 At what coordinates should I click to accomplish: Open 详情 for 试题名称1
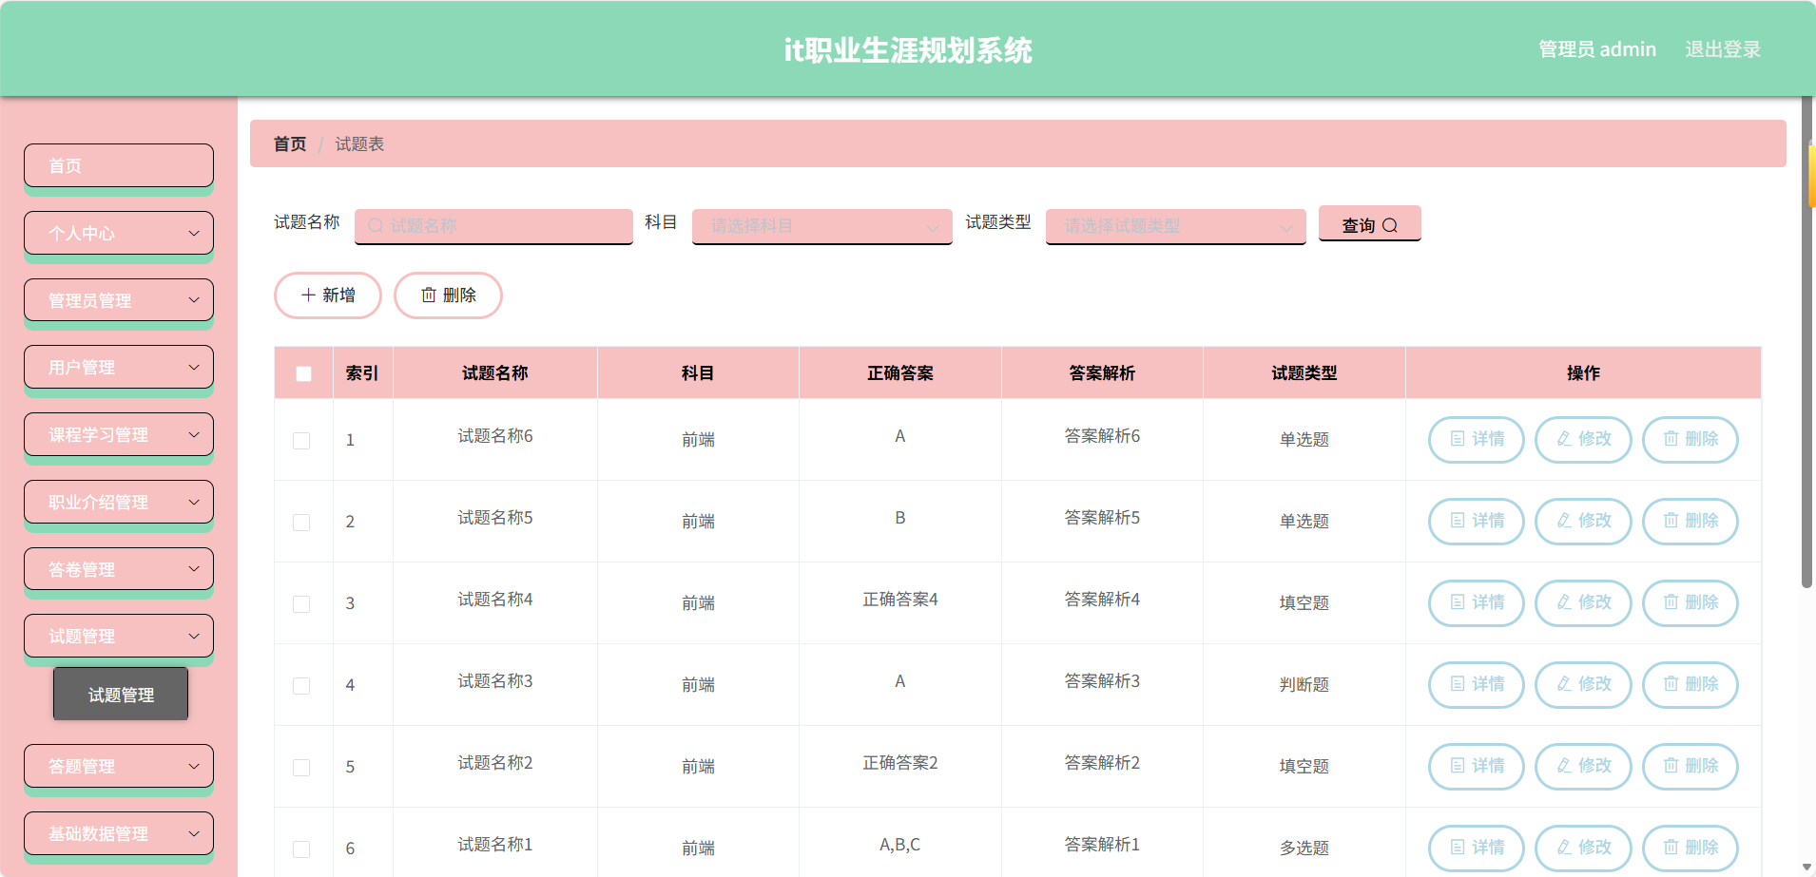coord(1477,848)
